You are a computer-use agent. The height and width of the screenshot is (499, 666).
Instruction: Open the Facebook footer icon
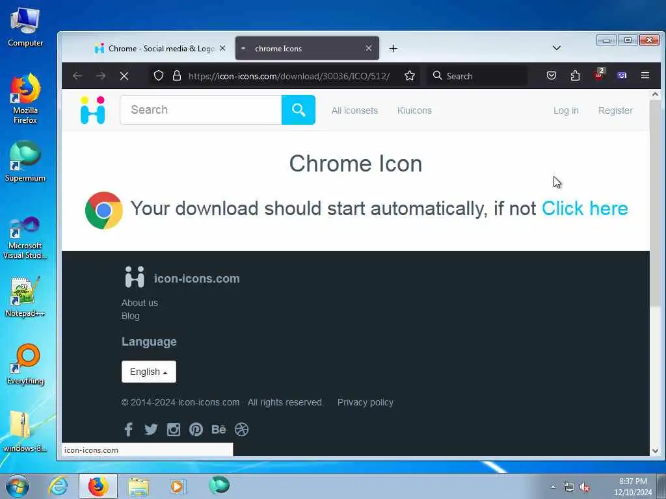point(128,429)
